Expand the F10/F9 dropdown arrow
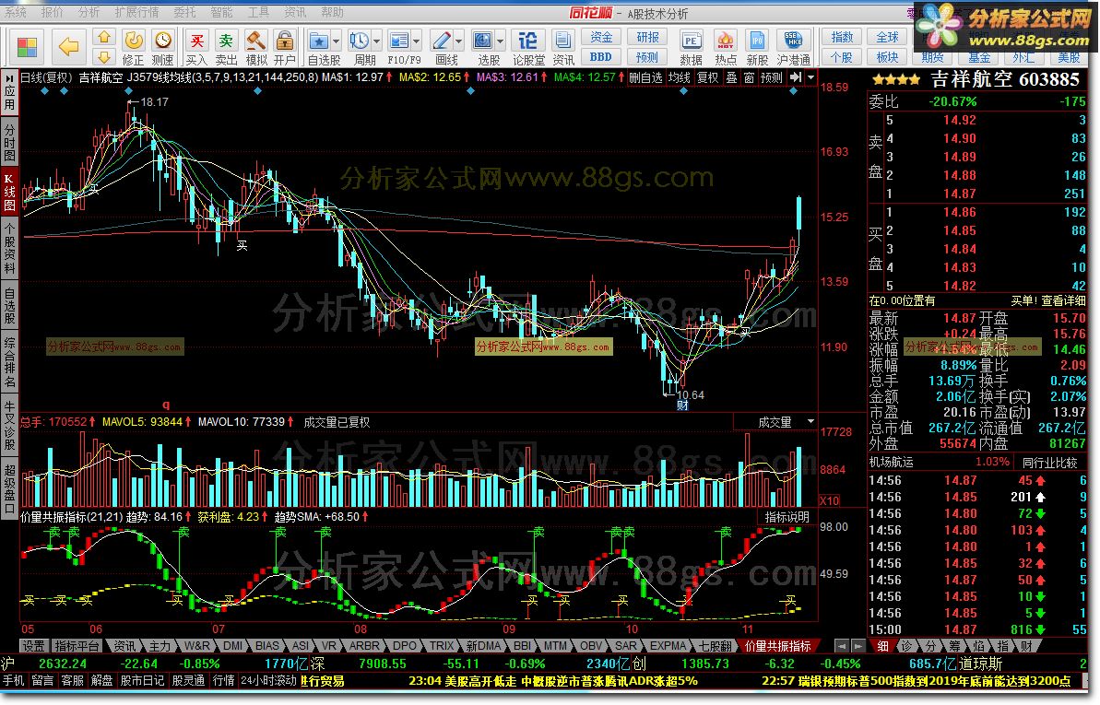Viewport: 1100px width, 705px height. [416, 41]
